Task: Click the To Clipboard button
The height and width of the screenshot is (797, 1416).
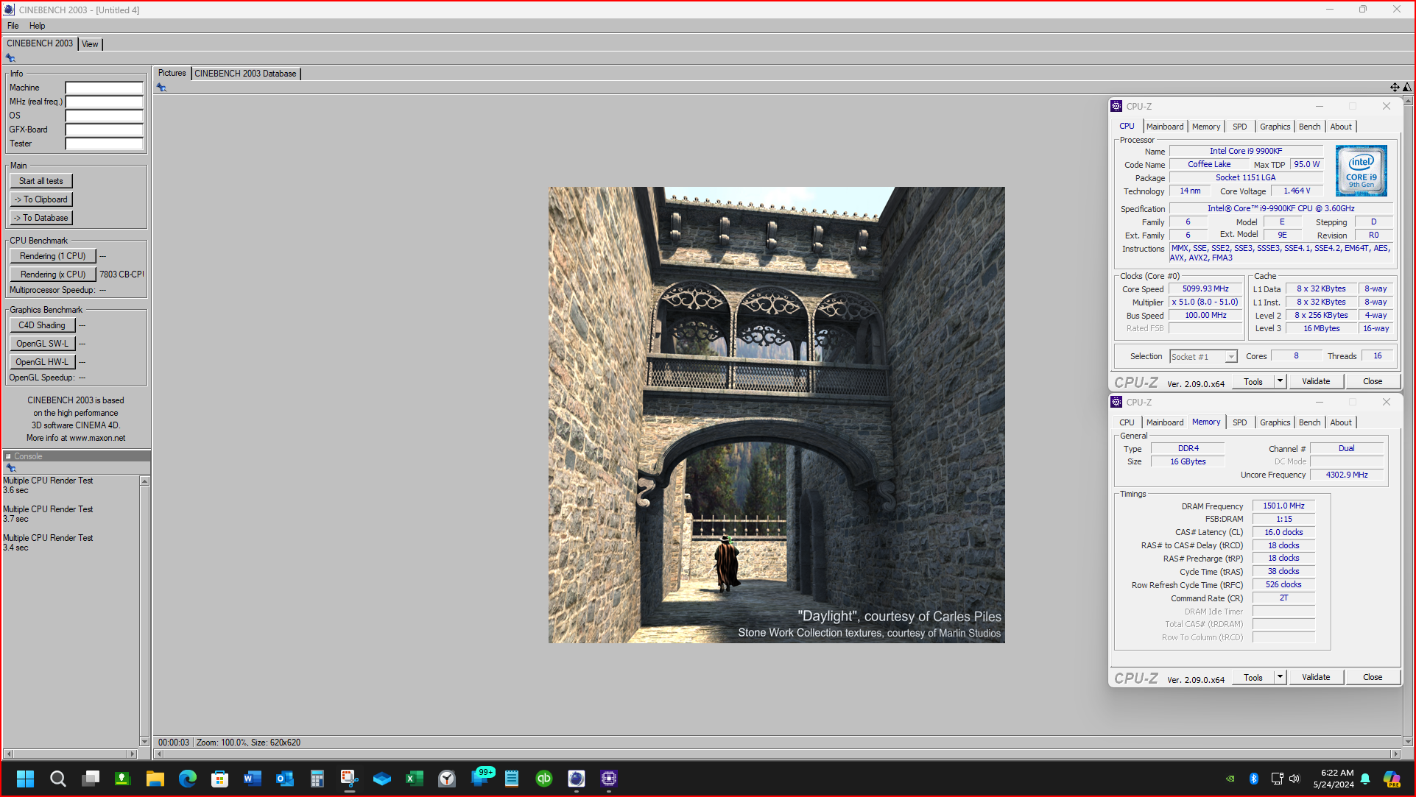Action: [41, 199]
